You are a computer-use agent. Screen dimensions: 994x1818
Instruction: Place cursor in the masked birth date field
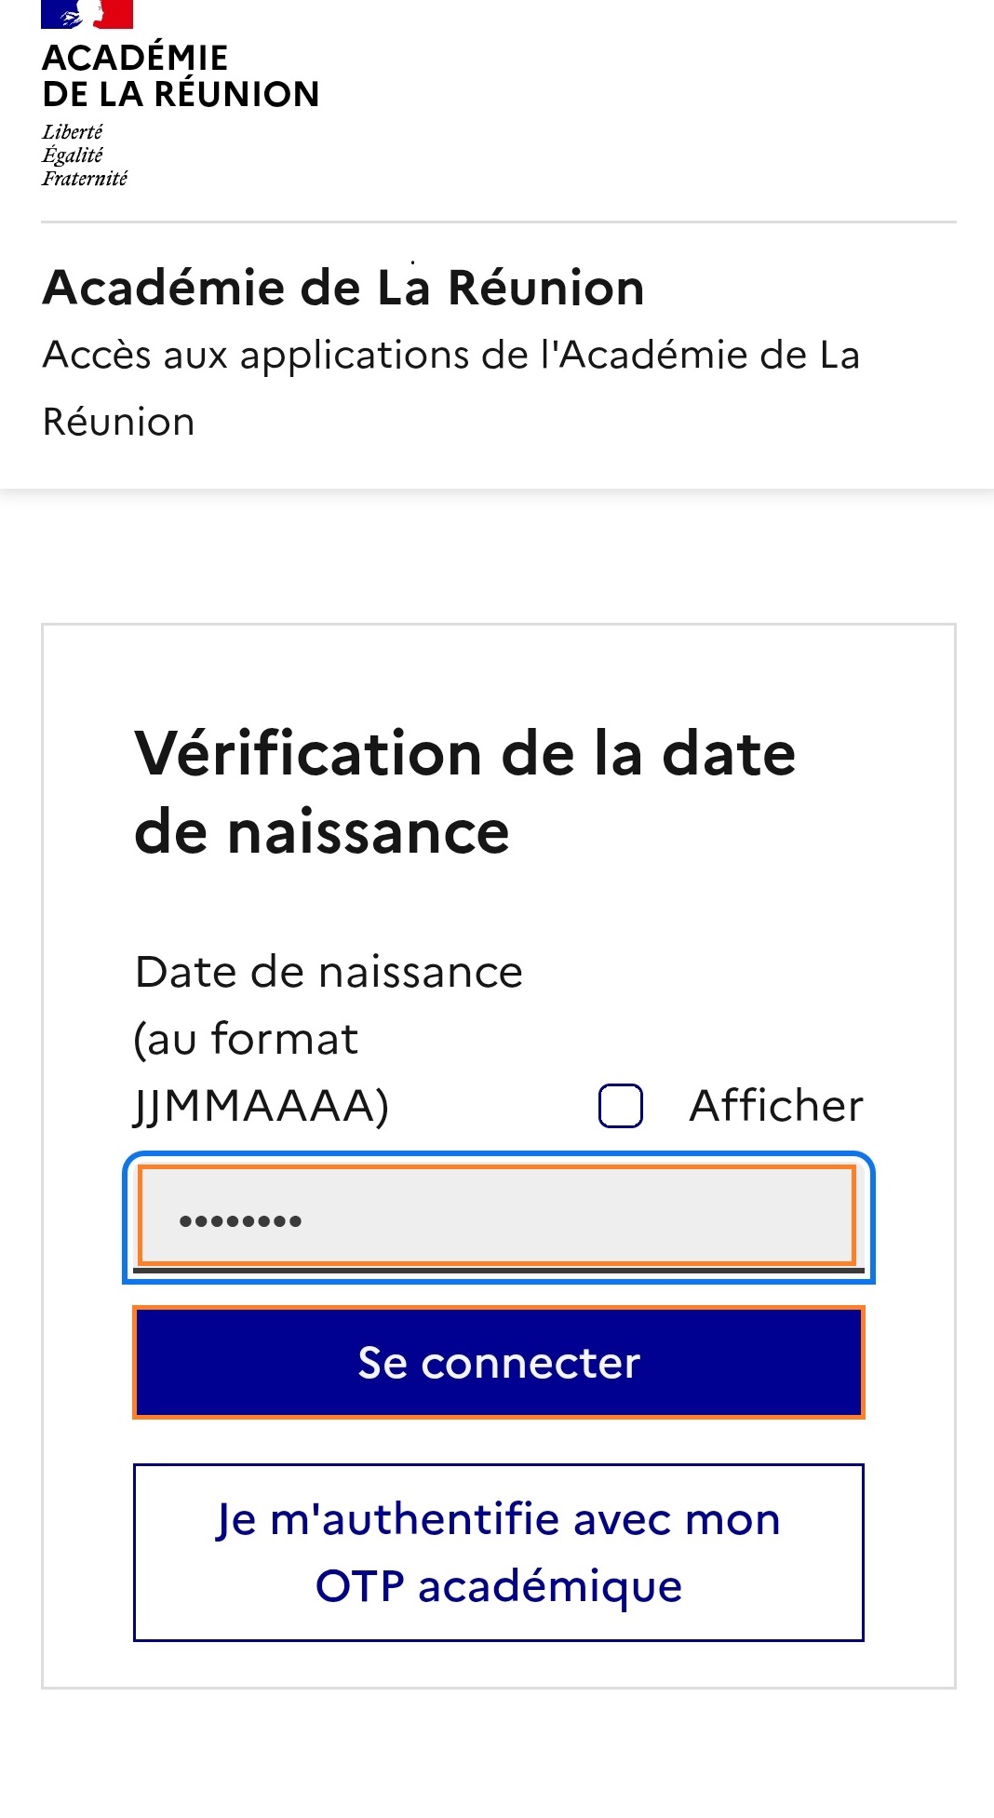(x=498, y=1220)
